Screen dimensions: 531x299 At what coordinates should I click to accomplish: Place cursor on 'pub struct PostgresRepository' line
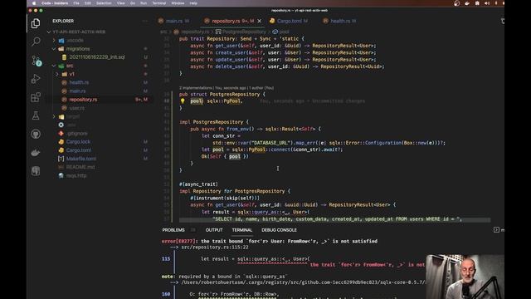coord(222,94)
